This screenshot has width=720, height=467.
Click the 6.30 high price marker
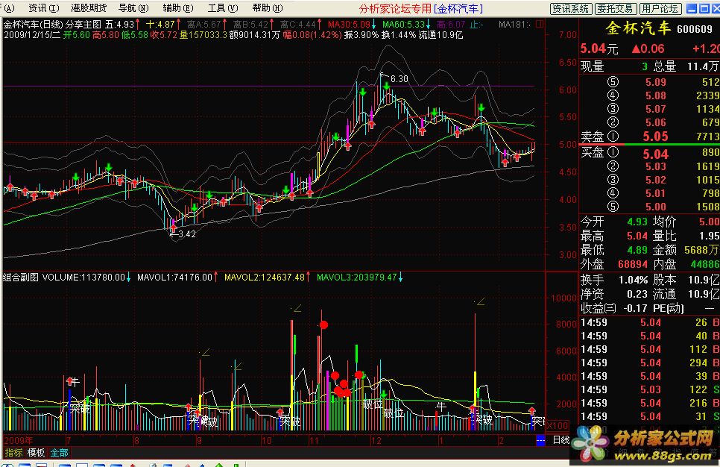(x=399, y=79)
